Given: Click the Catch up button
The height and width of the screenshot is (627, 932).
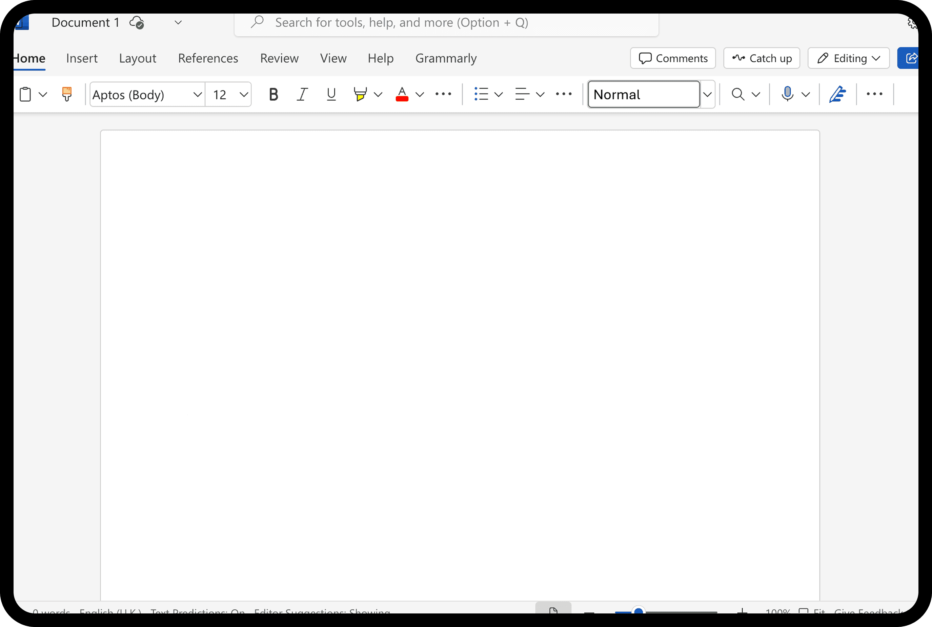Looking at the screenshot, I should pyautogui.click(x=762, y=58).
